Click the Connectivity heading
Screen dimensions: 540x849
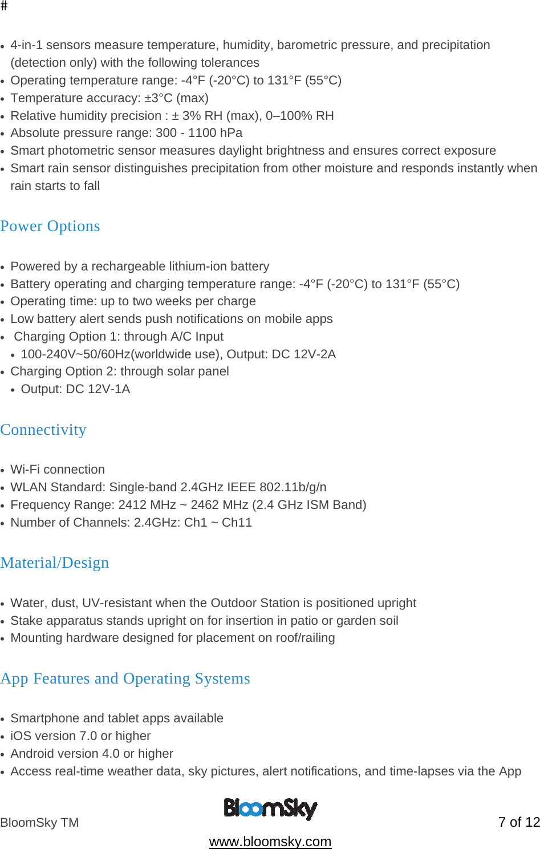[43, 430]
